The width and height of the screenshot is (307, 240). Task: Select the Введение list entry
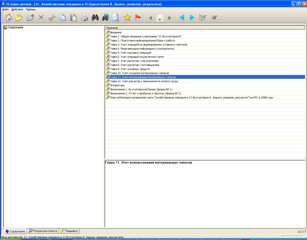[x=115, y=32]
